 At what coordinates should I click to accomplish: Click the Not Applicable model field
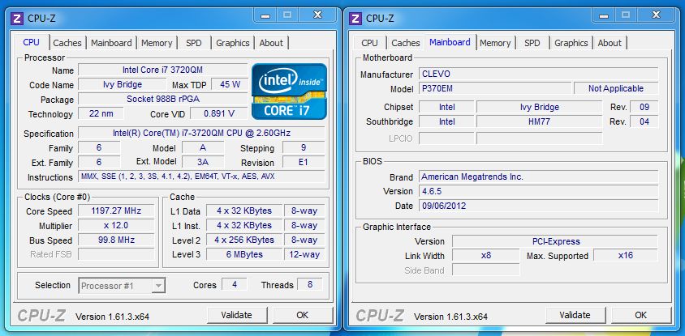pyautogui.click(x=615, y=88)
